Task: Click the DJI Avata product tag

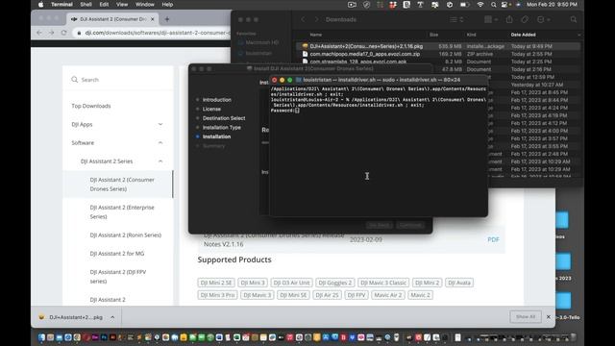Action: [459, 283]
